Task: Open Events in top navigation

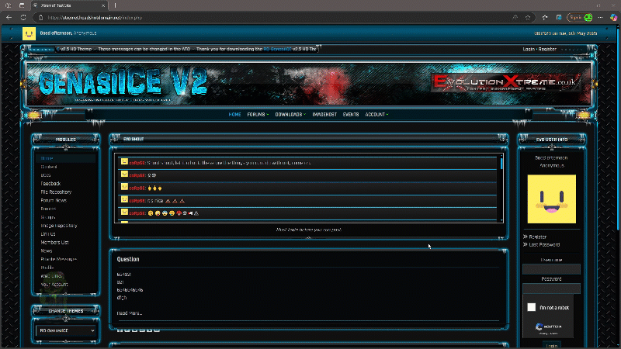Action: coord(351,114)
